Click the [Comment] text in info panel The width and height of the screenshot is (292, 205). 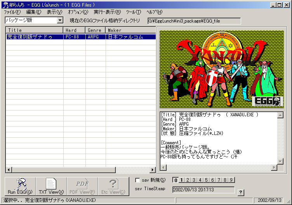coord(171,143)
